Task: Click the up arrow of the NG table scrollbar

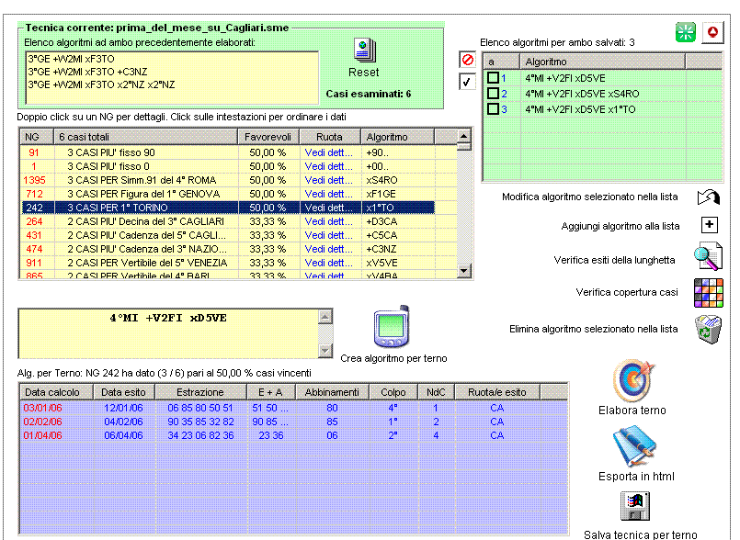Action: [x=464, y=136]
